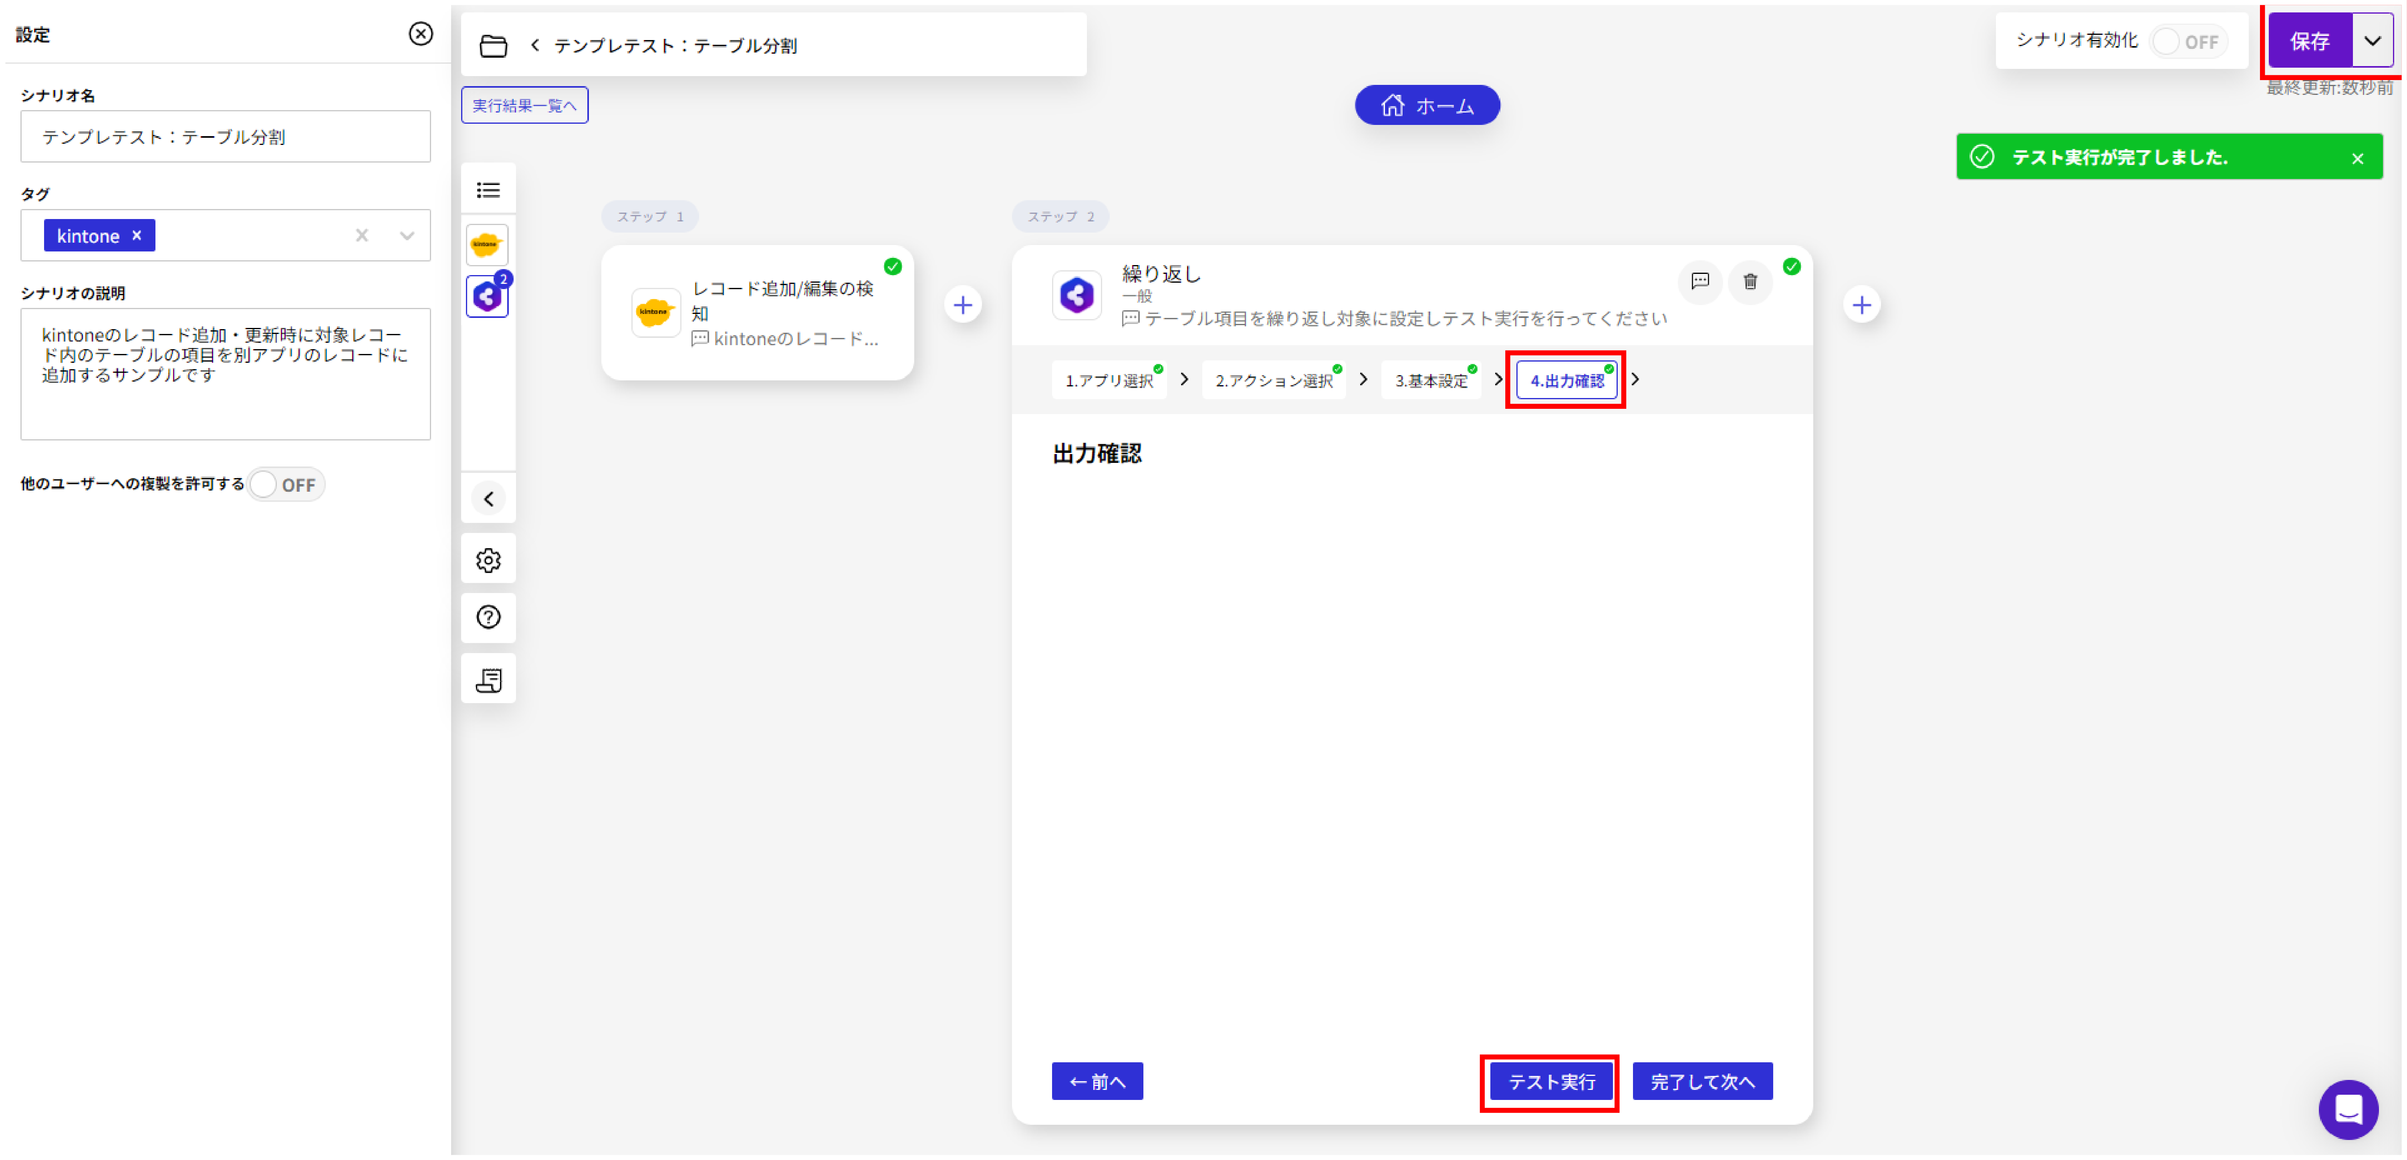The height and width of the screenshot is (1160, 2407).
Task: Open the step list icon in sidebar
Action: (488, 191)
